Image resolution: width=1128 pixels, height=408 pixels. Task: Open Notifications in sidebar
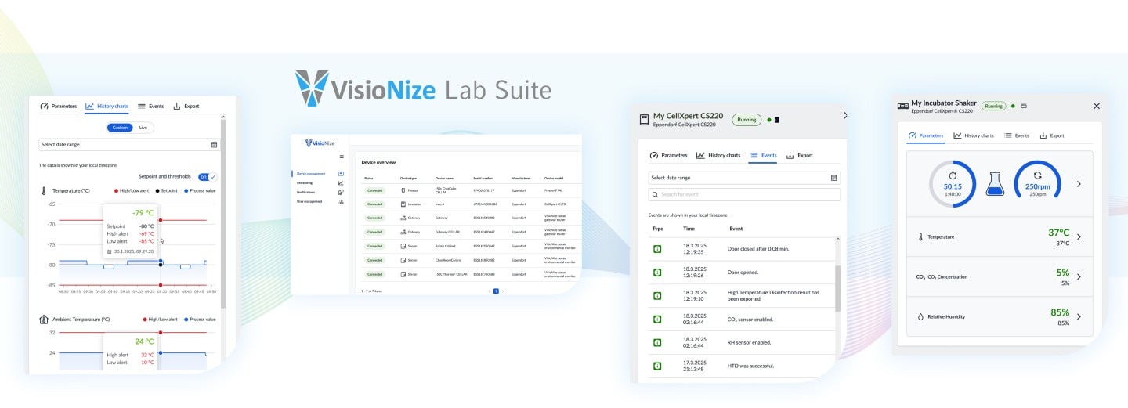[x=306, y=192]
